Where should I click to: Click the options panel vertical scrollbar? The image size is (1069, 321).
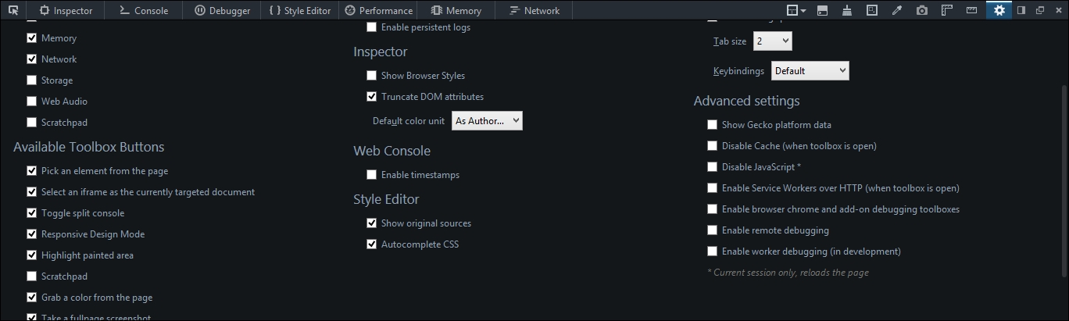point(1065,180)
